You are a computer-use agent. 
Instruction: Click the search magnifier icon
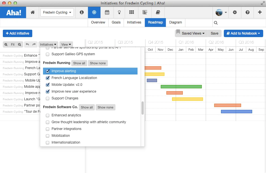click(216, 23)
